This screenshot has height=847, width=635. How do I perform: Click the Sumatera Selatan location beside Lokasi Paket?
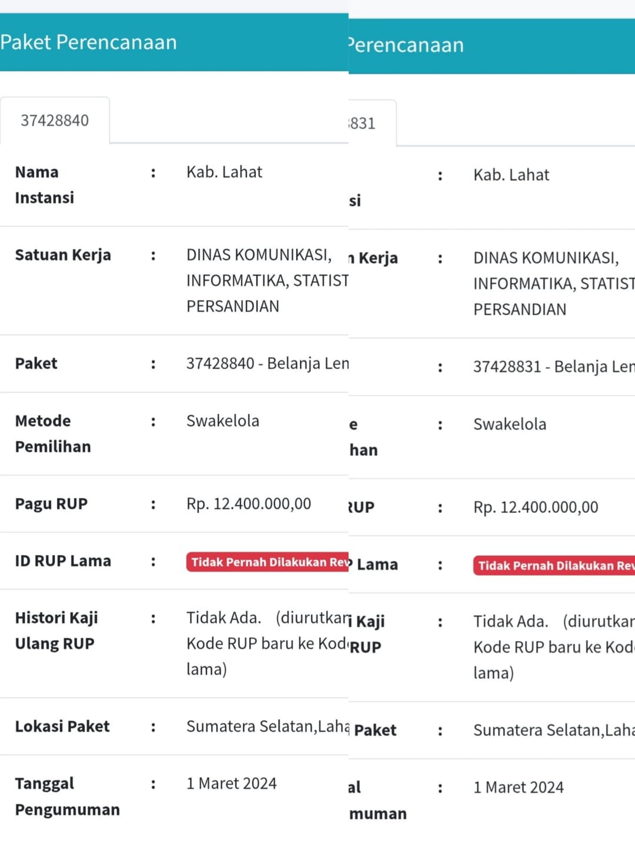point(268,726)
